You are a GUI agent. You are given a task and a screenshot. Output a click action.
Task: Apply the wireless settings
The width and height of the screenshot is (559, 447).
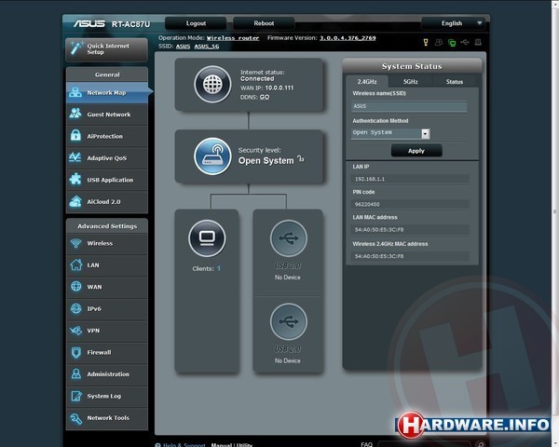click(416, 151)
